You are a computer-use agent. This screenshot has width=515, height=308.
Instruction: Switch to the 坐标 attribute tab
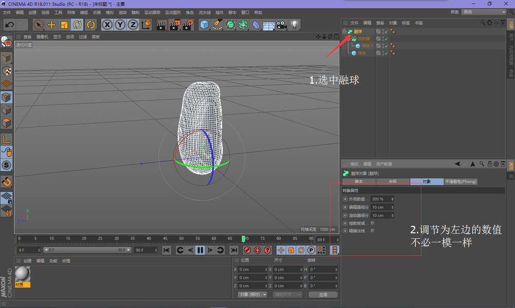click(393, 181)
